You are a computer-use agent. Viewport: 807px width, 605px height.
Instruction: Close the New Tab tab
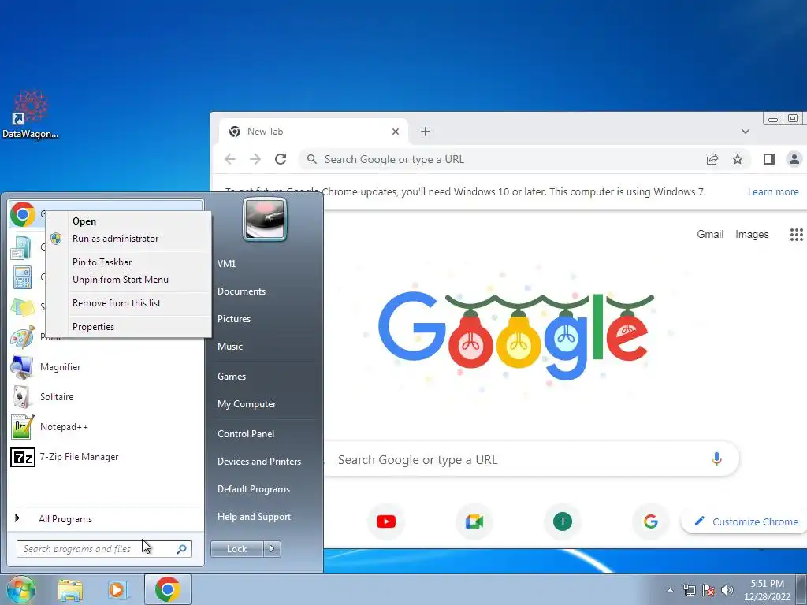(396, 132)
